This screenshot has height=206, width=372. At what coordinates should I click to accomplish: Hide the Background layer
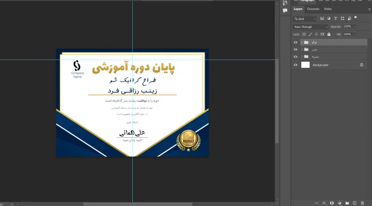point(296,65)
